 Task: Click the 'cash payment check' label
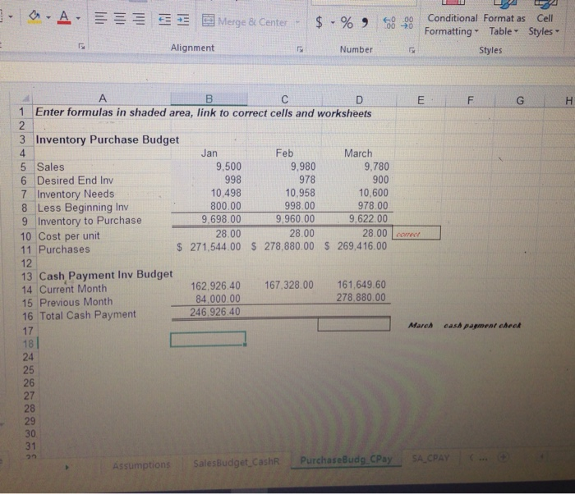coord(482,326)
